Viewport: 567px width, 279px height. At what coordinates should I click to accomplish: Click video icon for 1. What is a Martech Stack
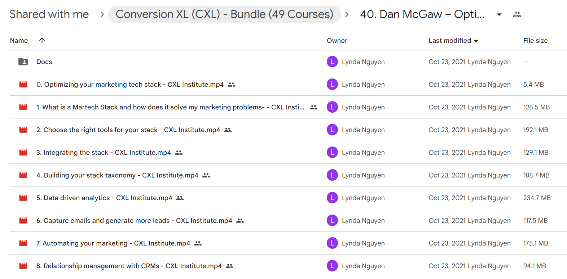23,107
